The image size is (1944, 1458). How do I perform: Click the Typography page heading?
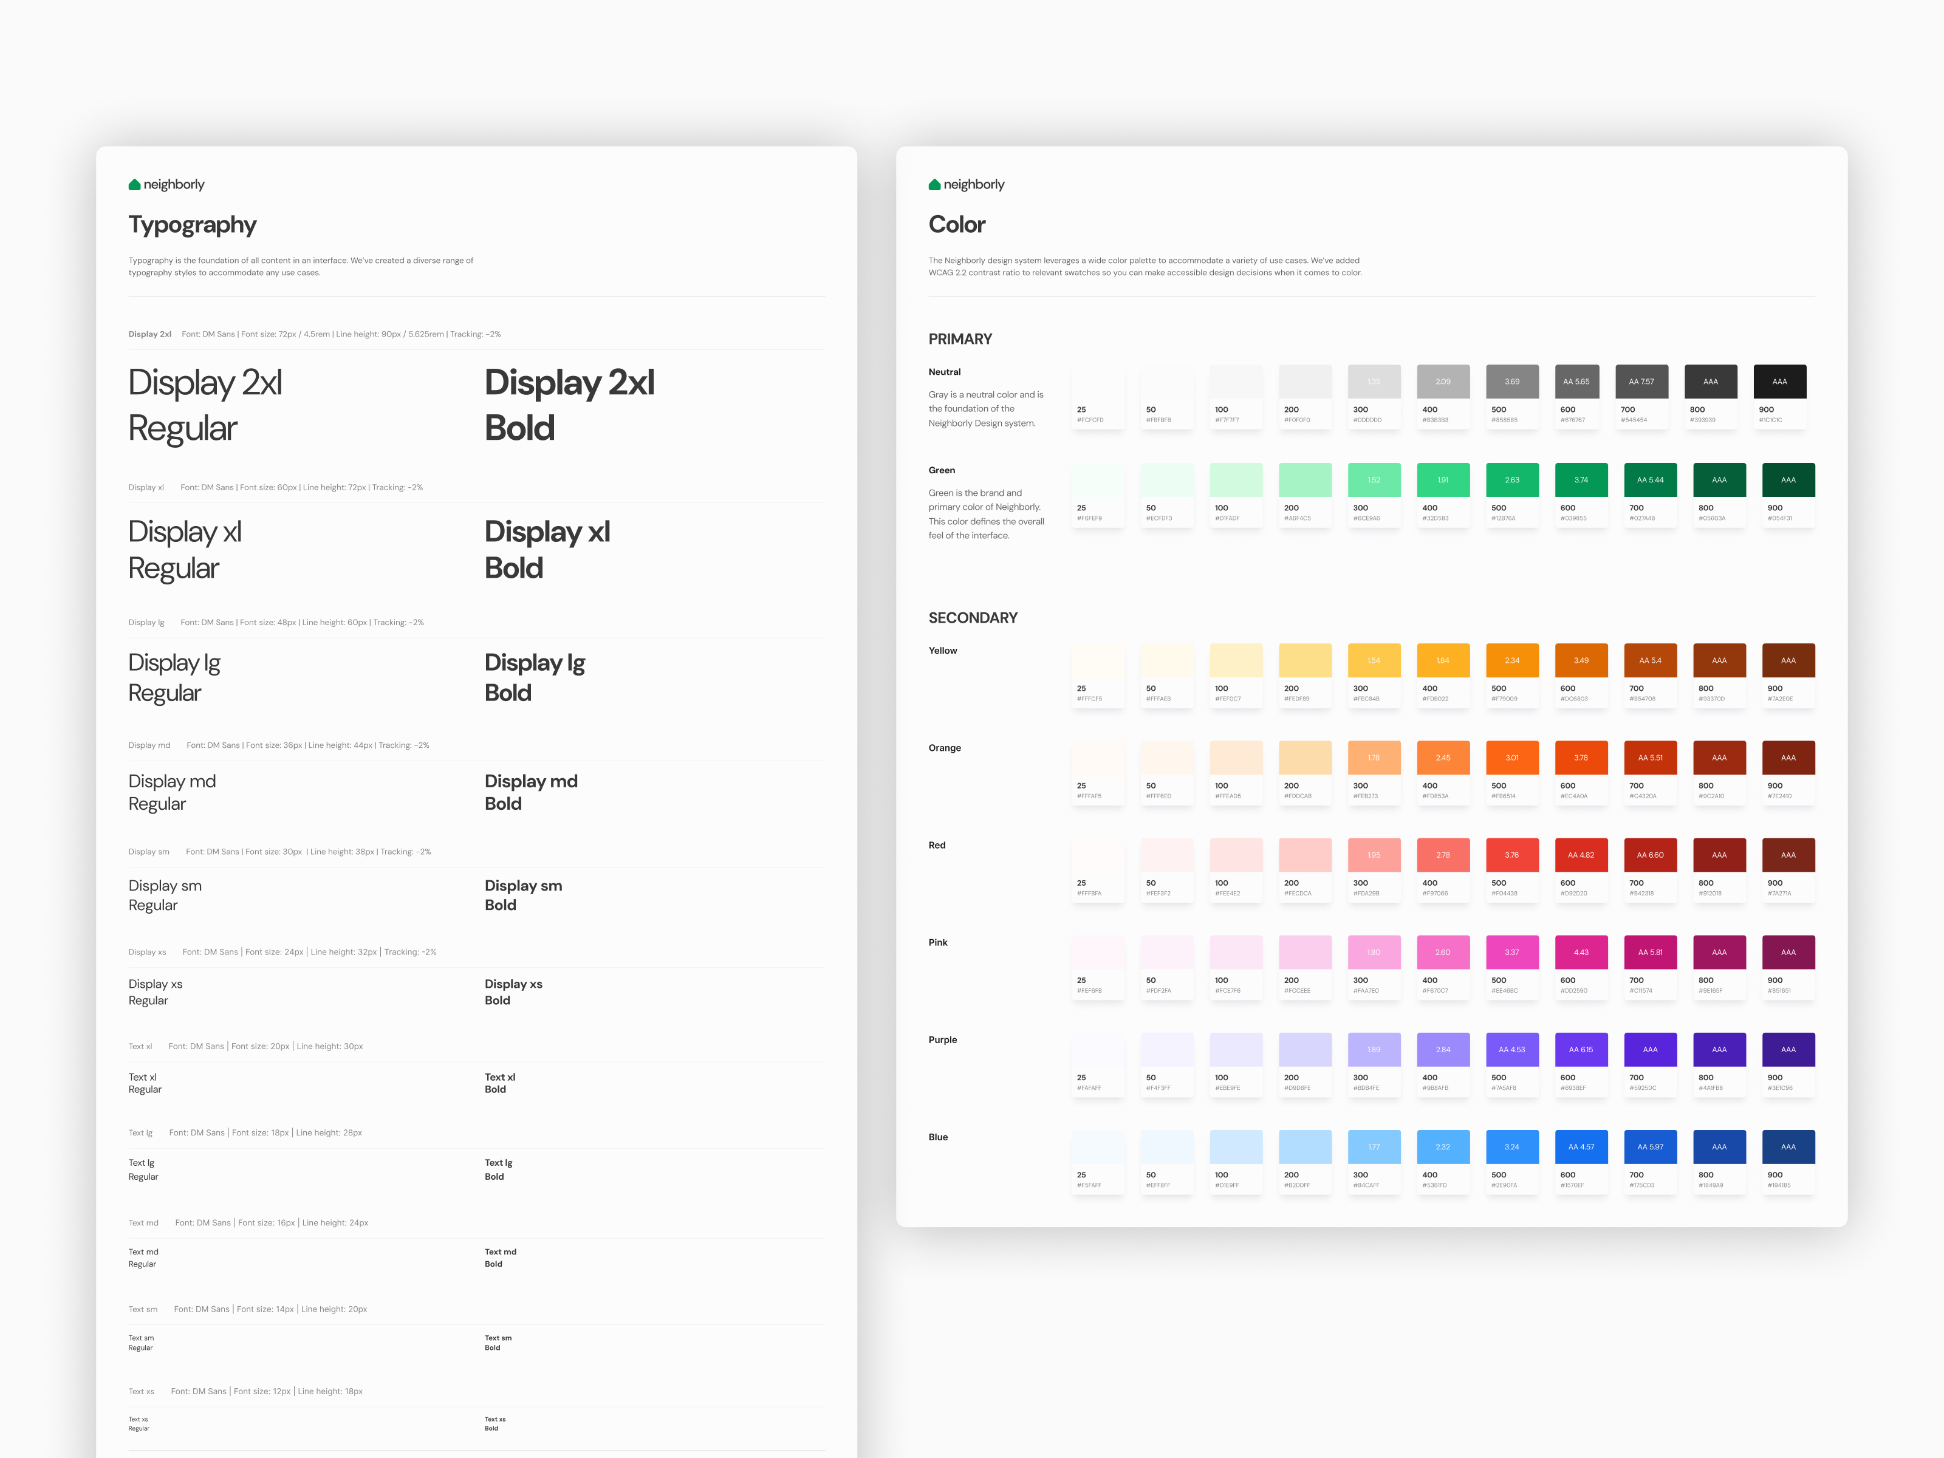tap(193, 225)
